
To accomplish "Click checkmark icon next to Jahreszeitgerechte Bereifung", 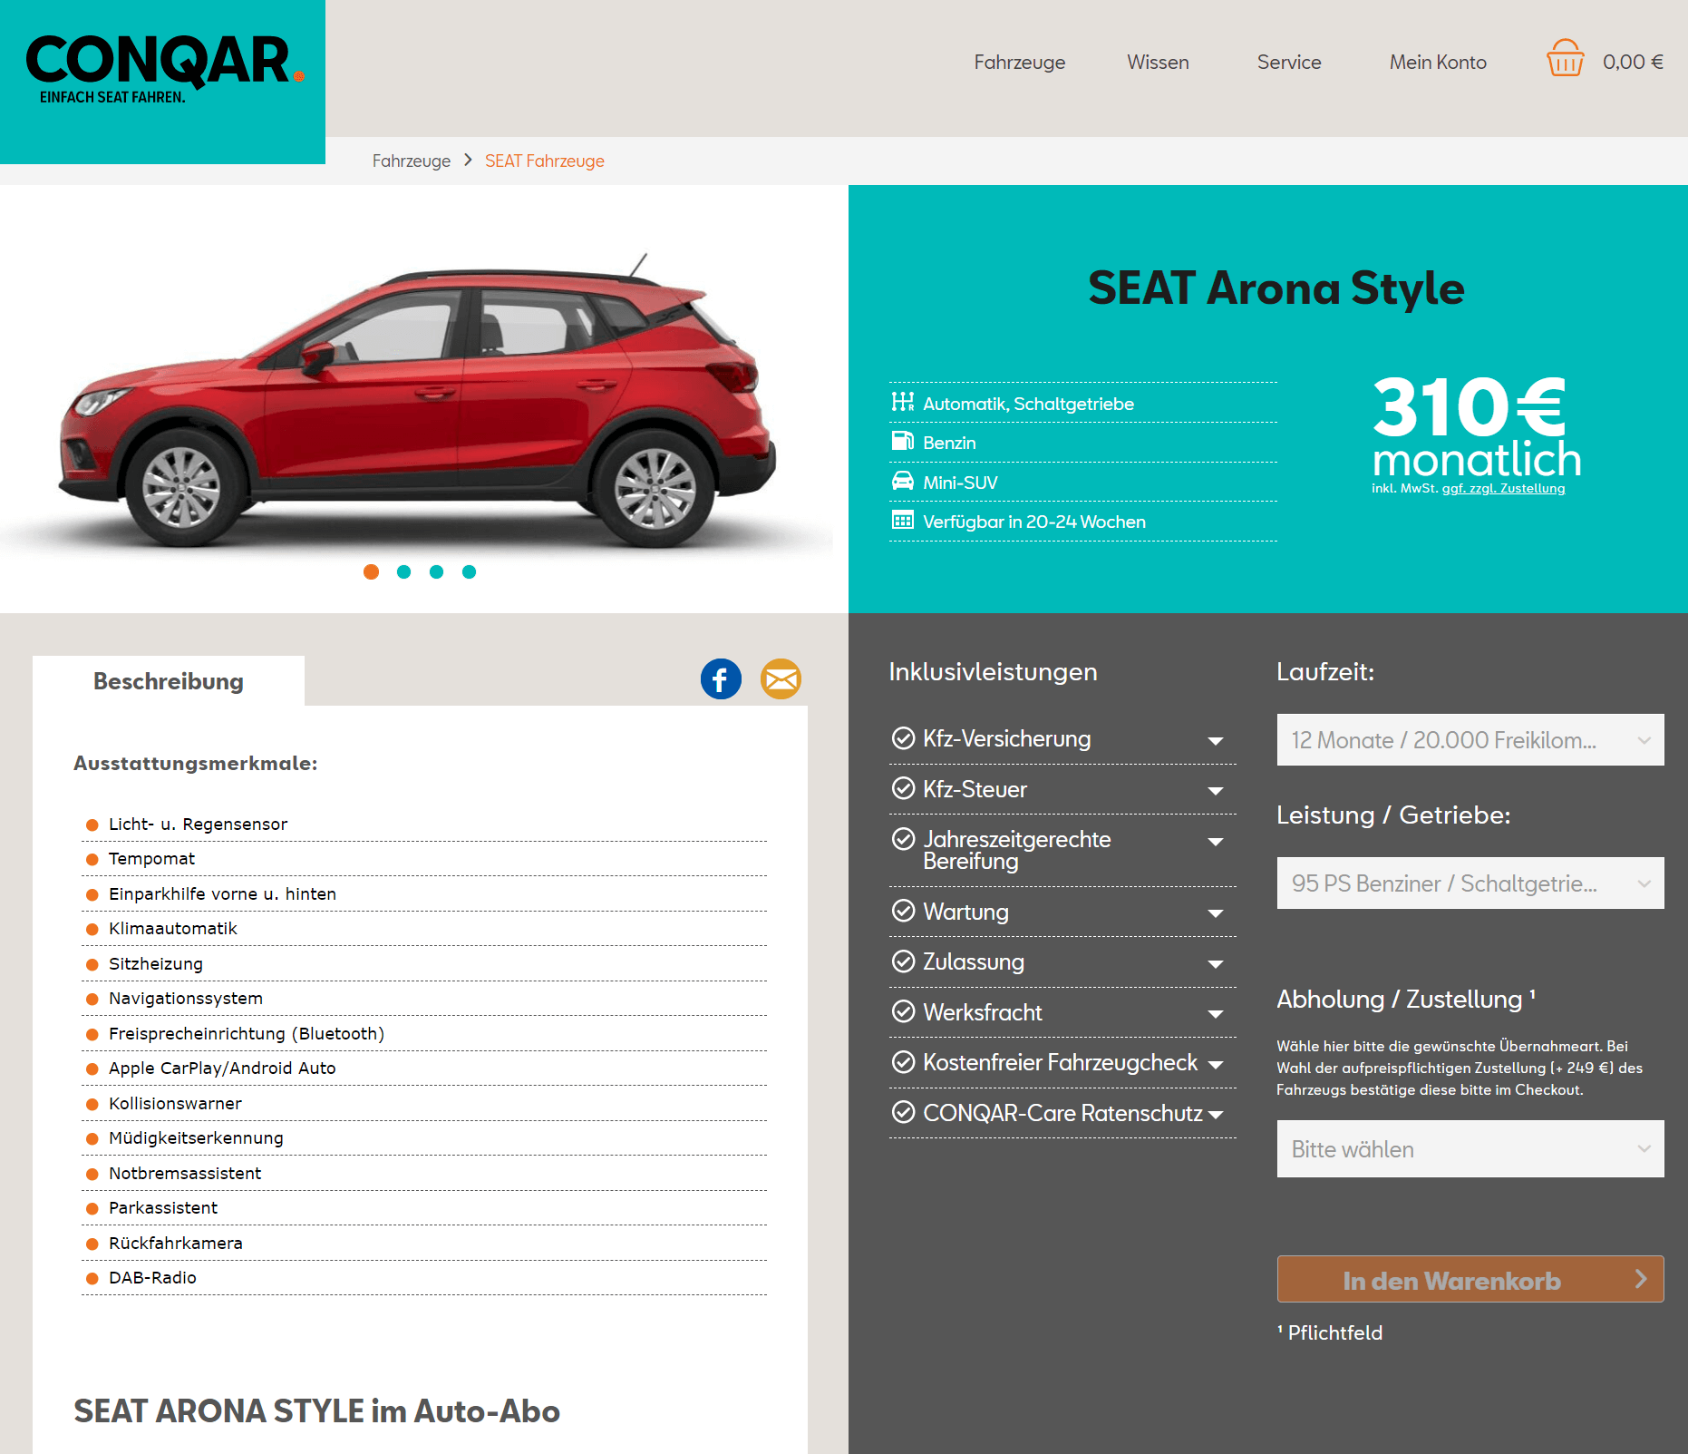I will click(x=903, y=839).
